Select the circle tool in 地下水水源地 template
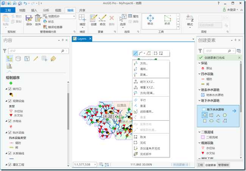The image size is (246, 171). click(225, 115)
